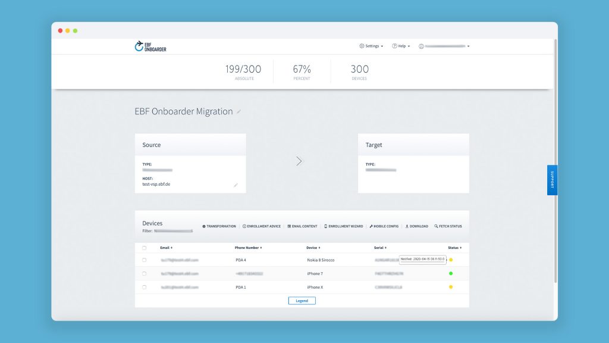The image size is (609, 343).
Task: Click the Notified timestamp tooltip
Action: tap(423, 259)
